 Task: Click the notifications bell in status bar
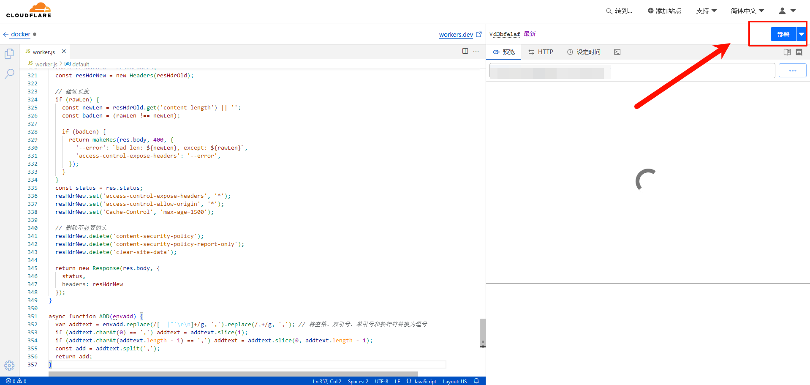pos(476,381)
